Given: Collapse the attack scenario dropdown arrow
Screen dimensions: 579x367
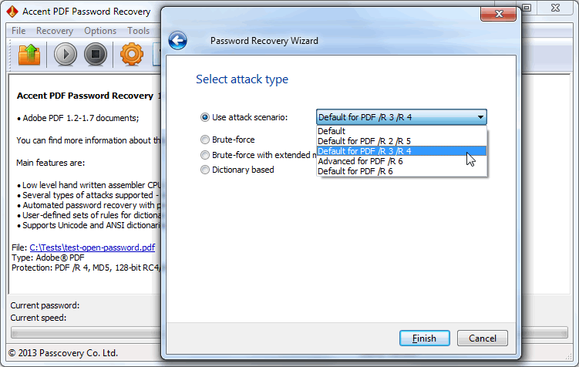Looking at the screenshot, I should click(x=480, y=117).
